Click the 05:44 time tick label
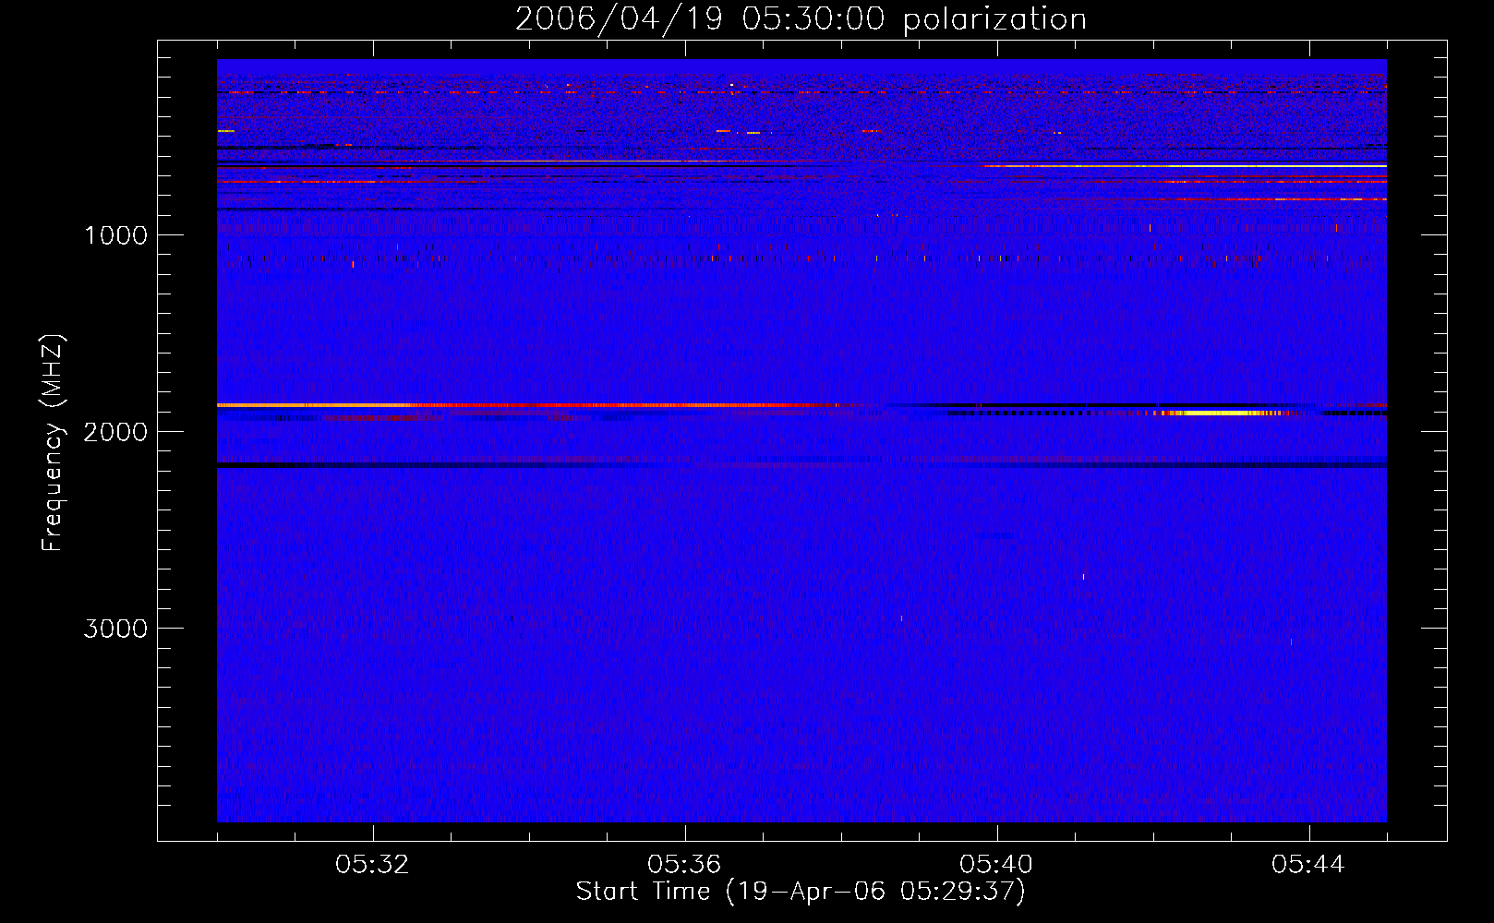The width and height of the screenshot is (1494, 923). click(x=1309, y=865)
